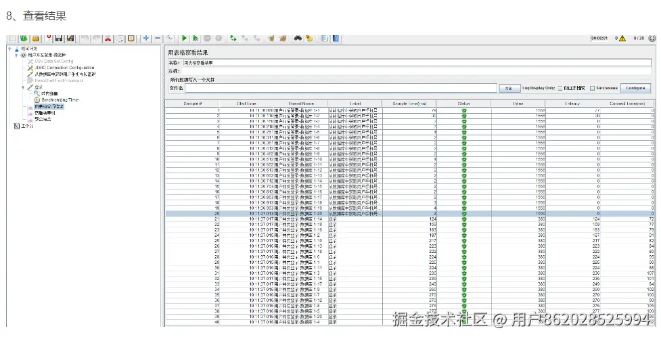This screenshot has width=661, height=339.
Task: Click the New test plan toolbar icon
Action: 12,39
